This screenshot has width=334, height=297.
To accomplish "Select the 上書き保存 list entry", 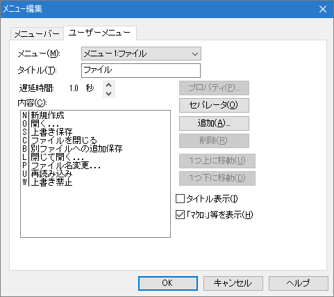I will click(x=95, y=132).
